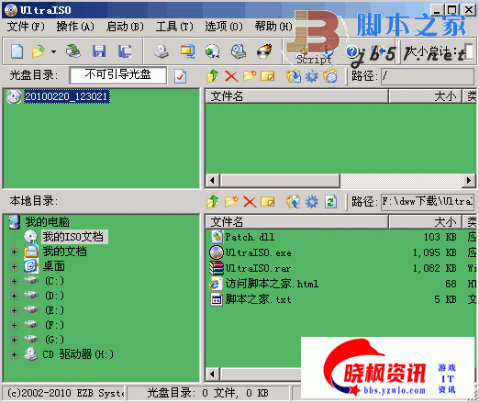Screen dimensions: 479x403
Task: Create new folder in disc directory
Action: pos(250,76)
